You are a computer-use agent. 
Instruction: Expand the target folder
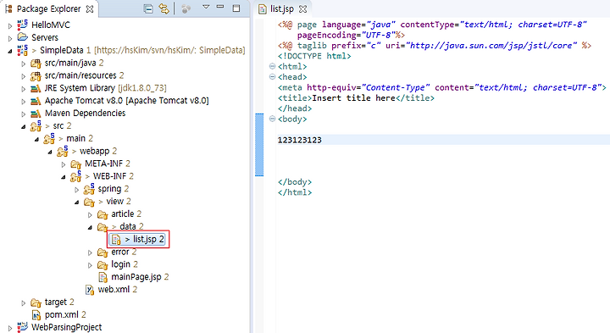point(24,303)
